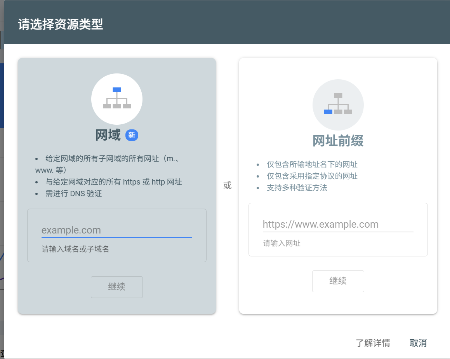Click the 网址前缀 site structure icon
Screen dimensions: 450x359
(338, 105)
